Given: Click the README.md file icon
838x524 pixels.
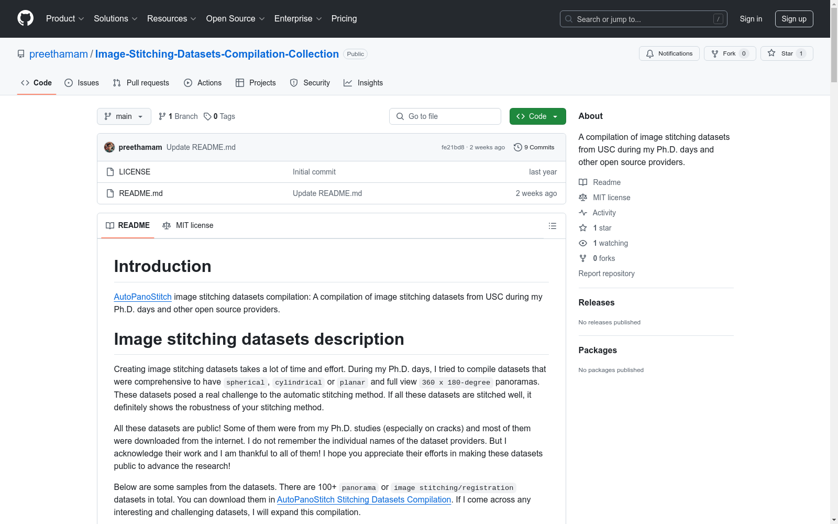Looking at the screenshot, I should click(110, 193).
